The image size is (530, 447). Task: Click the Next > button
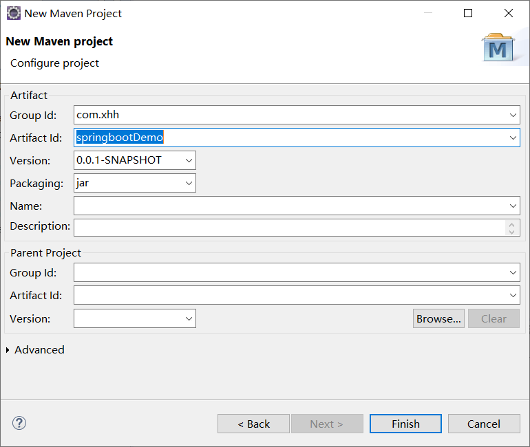[327, 424]
